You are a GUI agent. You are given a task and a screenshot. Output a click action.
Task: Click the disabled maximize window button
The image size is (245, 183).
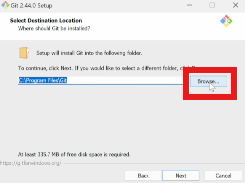[212, 5]
